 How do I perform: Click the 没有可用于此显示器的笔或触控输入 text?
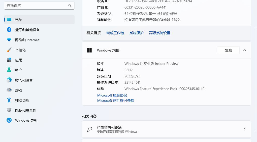pos(153,20)
